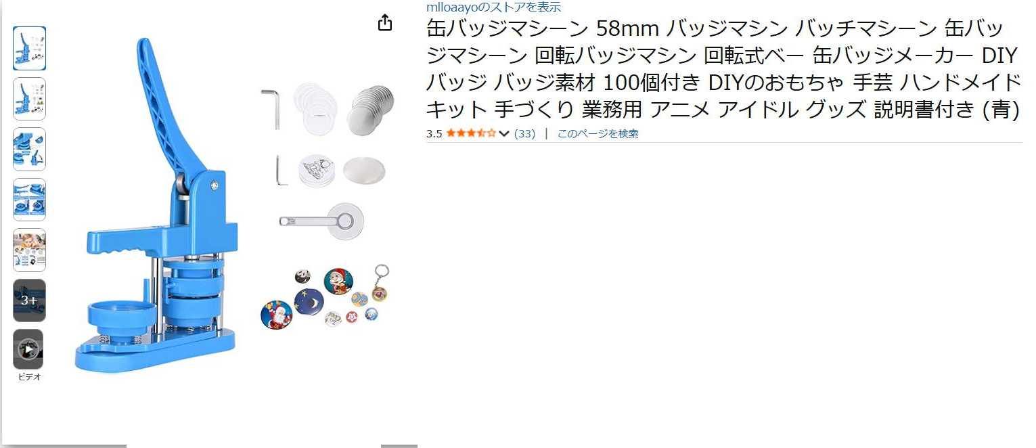Click the star rating icons
Image resolution: width=1036 pixels, height=448 pixels.
[x=471, y=133]
